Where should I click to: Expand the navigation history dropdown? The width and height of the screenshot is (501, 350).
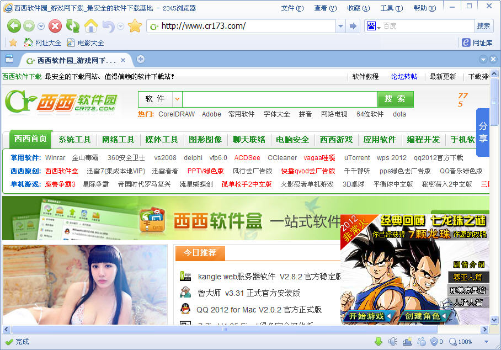[41, 26]
